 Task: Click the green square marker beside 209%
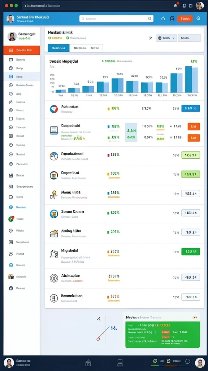click(108, 232)
